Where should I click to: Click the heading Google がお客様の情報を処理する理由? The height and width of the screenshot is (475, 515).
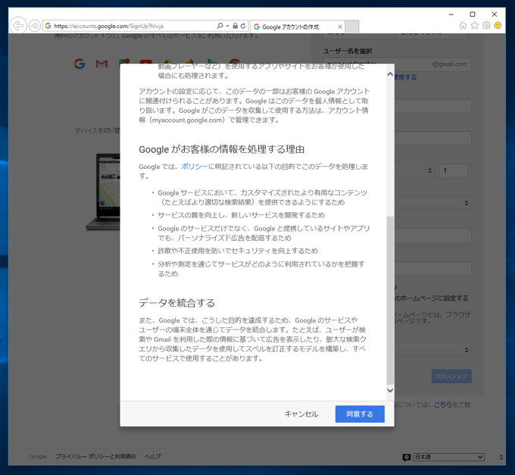point(222,149)
